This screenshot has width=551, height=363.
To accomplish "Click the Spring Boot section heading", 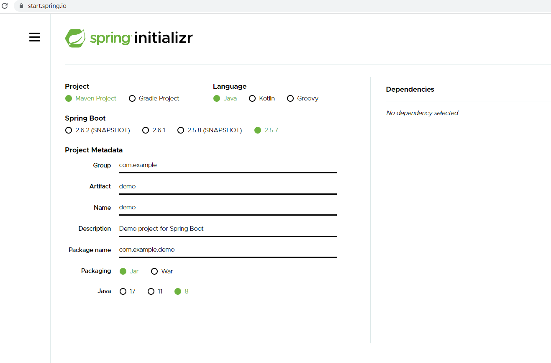I will point(85,118).
